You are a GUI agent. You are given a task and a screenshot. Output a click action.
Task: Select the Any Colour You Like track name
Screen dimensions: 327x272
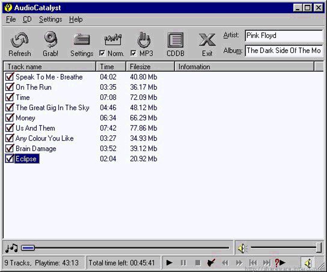tap(45, 138)
